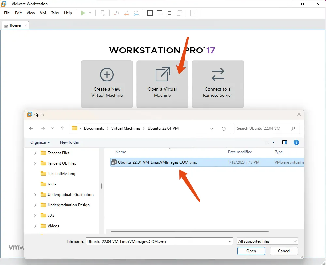Refresh the Ubuntu_22.04_VM folder listing

[x=224, y=128]
